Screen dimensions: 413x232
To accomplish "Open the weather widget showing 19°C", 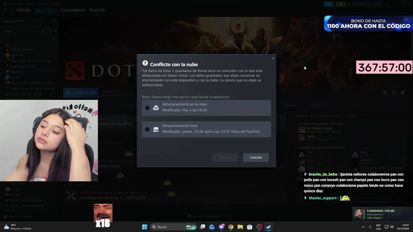I will [18, 227].
